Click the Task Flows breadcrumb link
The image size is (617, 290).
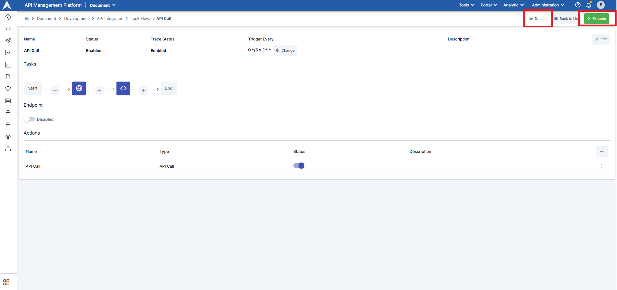pos(141,19)
